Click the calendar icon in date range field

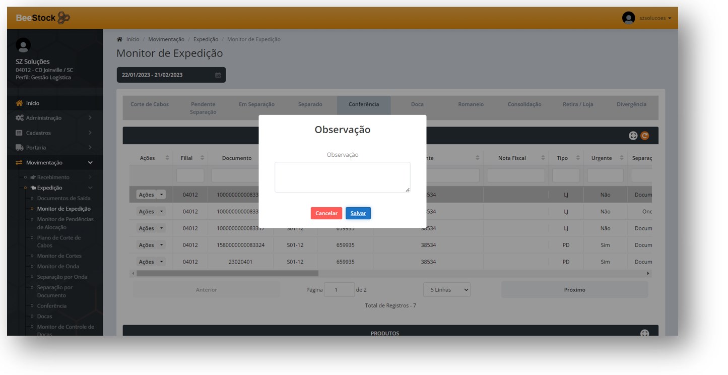coord(218,75)
